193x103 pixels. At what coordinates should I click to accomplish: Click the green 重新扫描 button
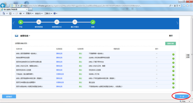[x=170, y=44]
